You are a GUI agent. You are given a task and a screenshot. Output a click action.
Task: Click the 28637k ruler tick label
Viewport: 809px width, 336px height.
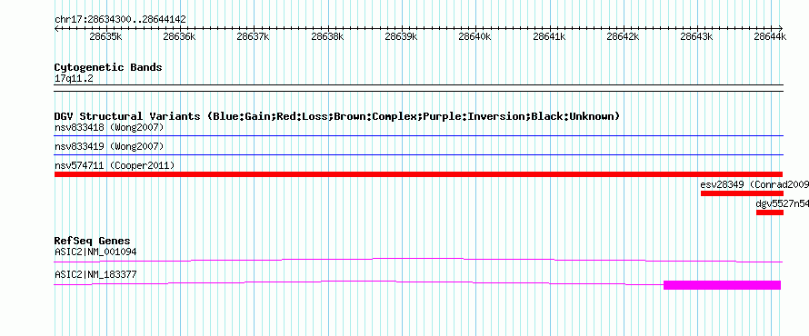click(x=253, y=36)
